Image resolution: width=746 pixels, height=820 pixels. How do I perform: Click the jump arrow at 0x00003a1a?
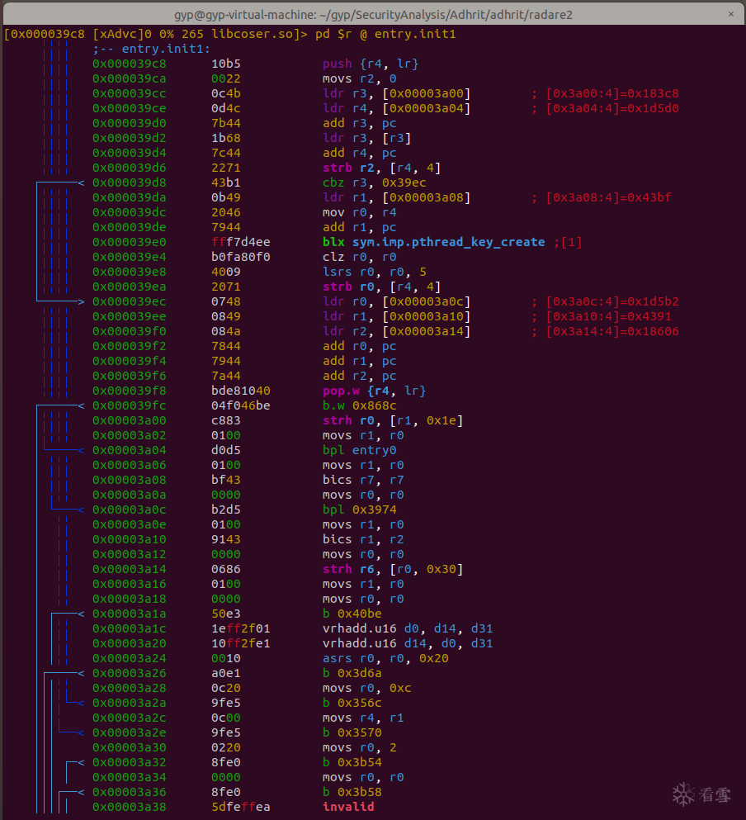pyautogui.click(x=80, y=614)
